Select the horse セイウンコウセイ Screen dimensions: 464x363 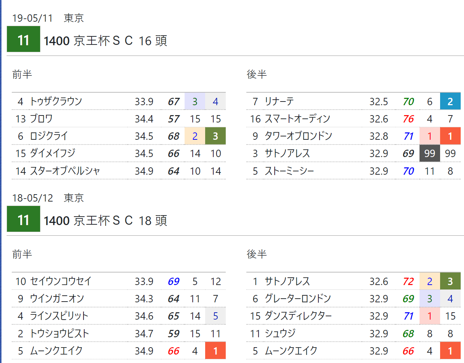61,281
